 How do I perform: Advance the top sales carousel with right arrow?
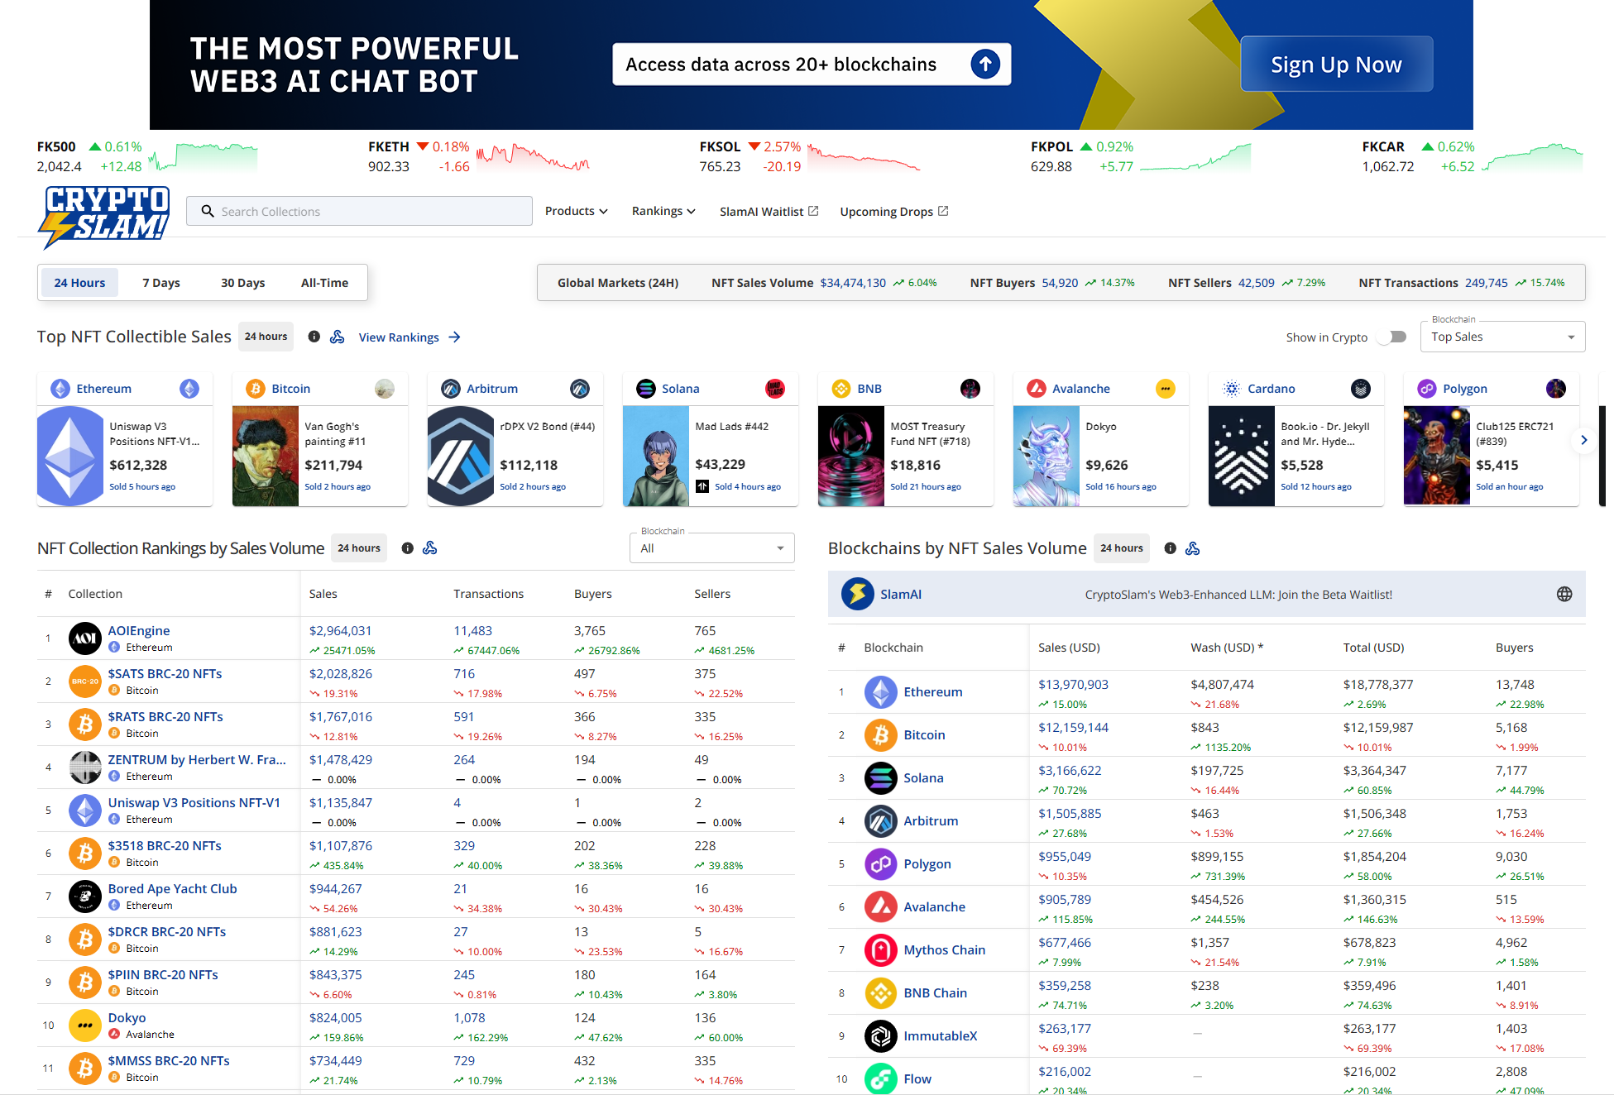pyautogui.click(x=1583, y=440)
